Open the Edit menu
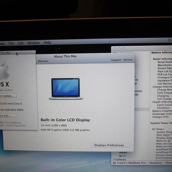The image size is (172, 172). pyautogui.click(x=21, y=43)
